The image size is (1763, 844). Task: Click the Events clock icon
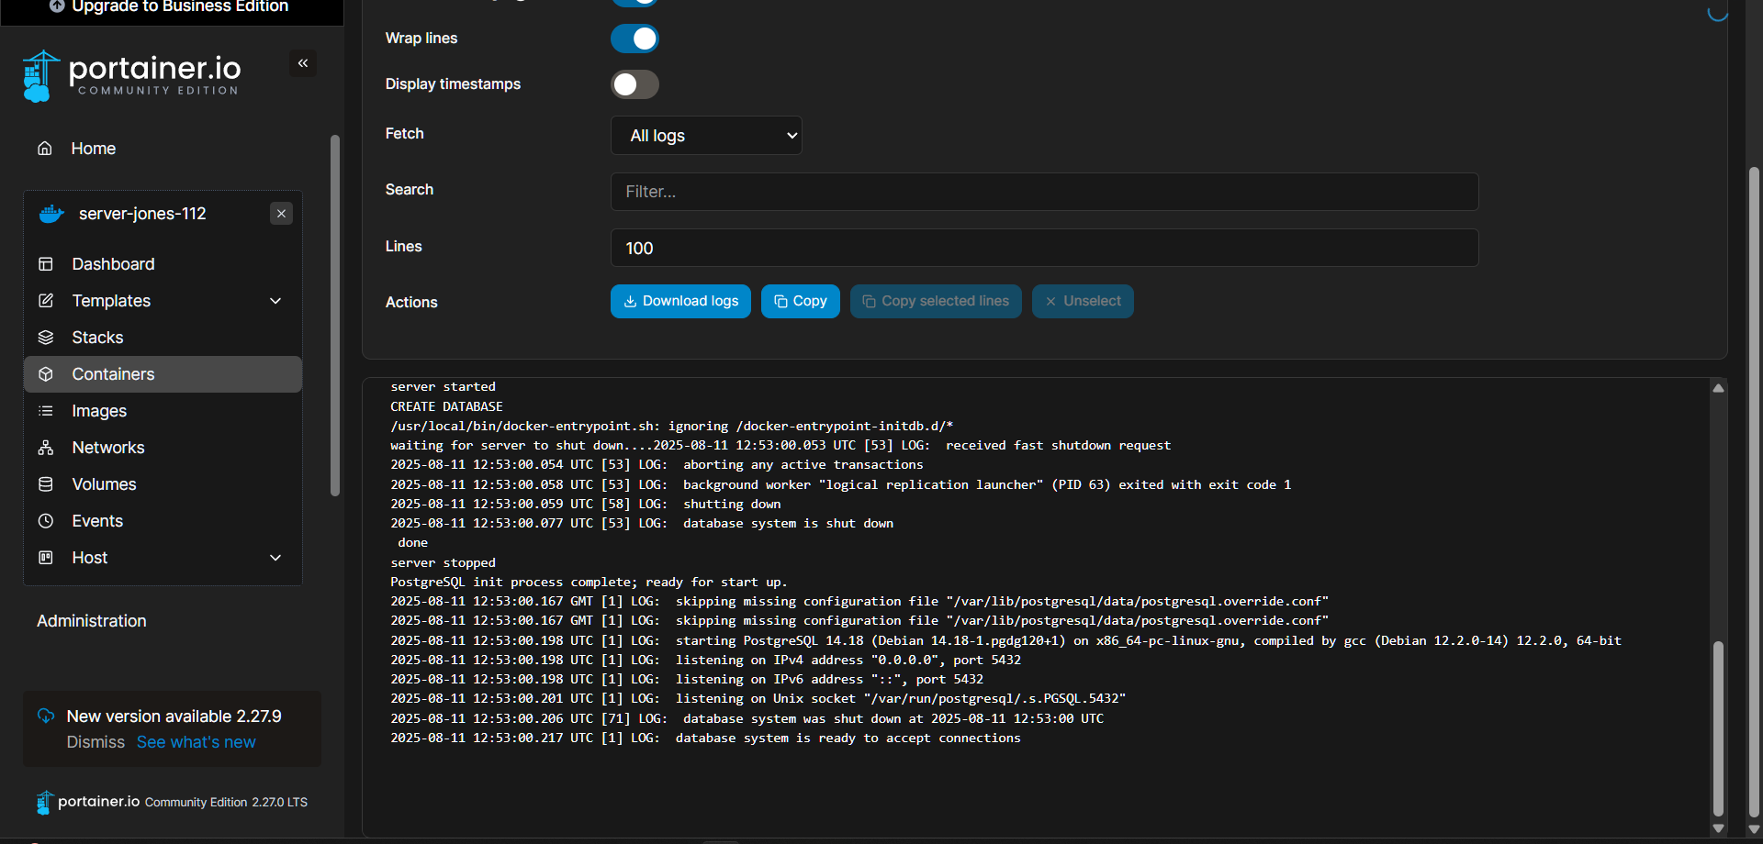pos(46,521)
